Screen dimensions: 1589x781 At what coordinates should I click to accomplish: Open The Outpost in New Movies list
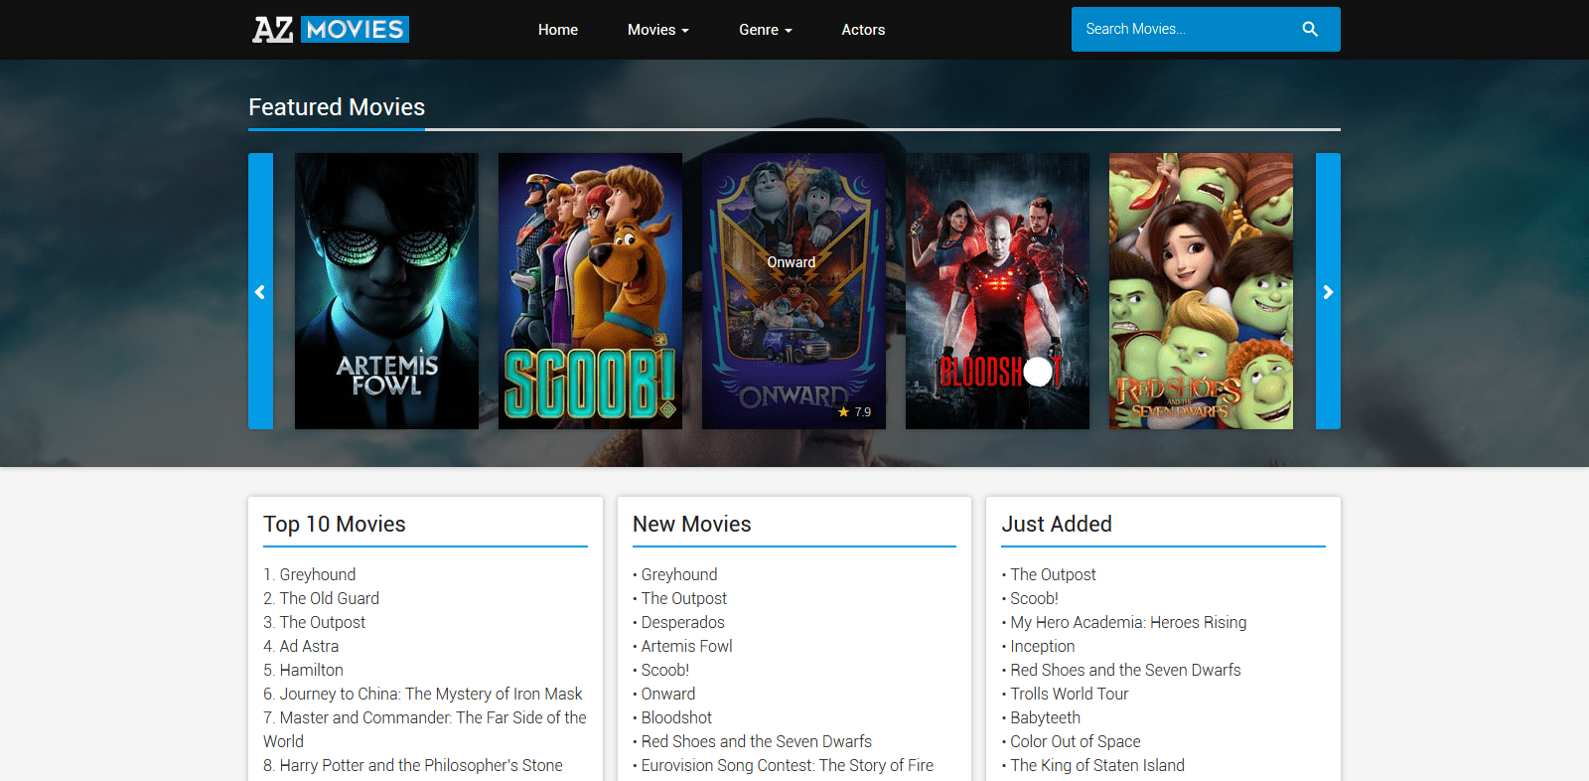pyautogui.click(x=684, y=598)
